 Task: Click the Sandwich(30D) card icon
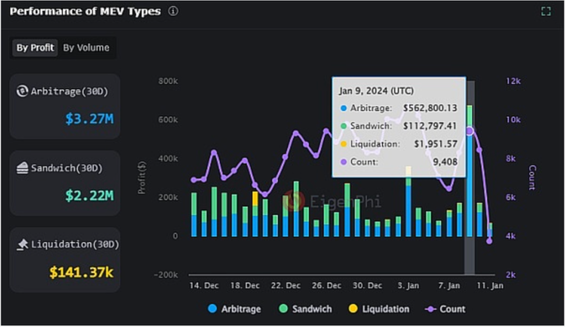22,168
